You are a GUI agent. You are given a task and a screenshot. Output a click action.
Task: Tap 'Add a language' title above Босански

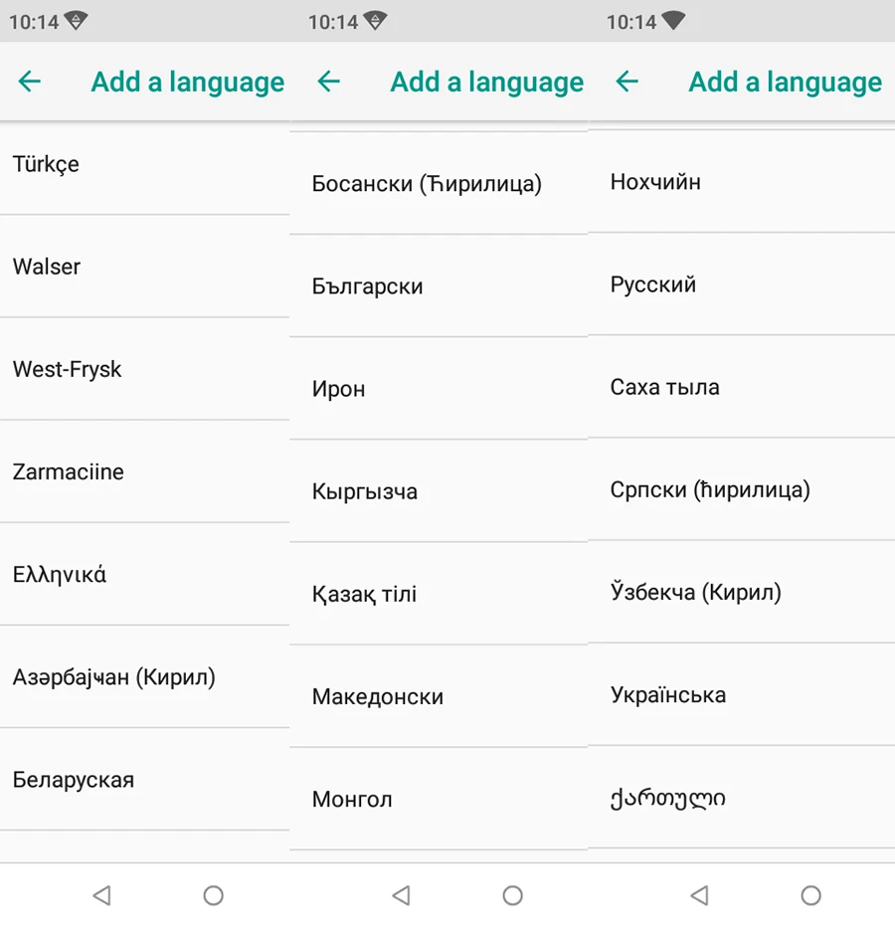[x=487, y=83]
